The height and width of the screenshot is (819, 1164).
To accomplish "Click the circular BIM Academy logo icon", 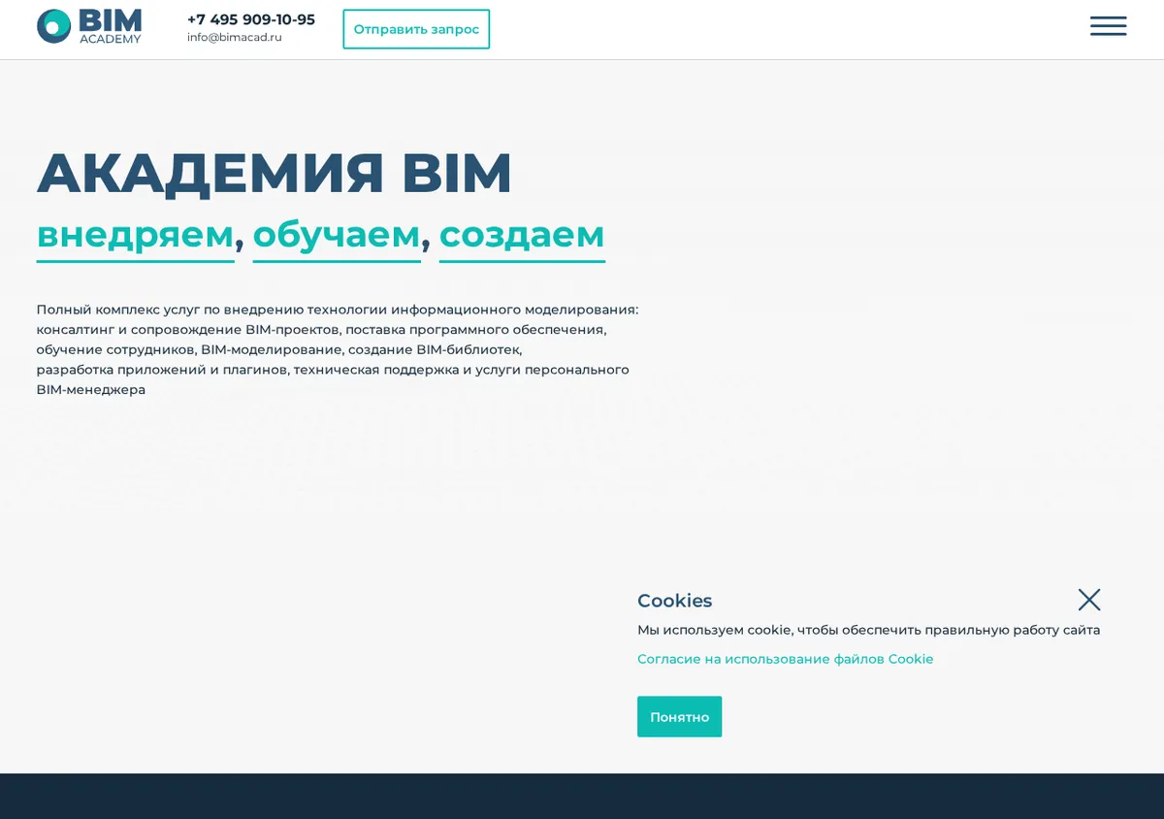I will coord(54,26).
